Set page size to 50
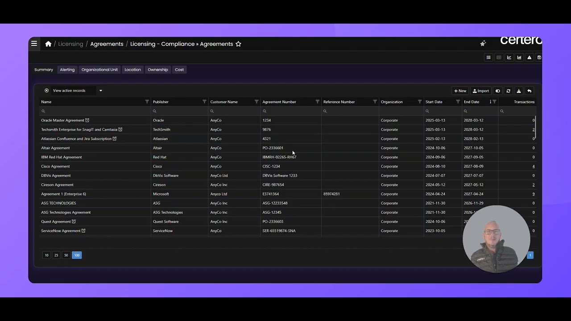Image resolution: width=571 pixels, height=321 pixels. click(66, 255)
